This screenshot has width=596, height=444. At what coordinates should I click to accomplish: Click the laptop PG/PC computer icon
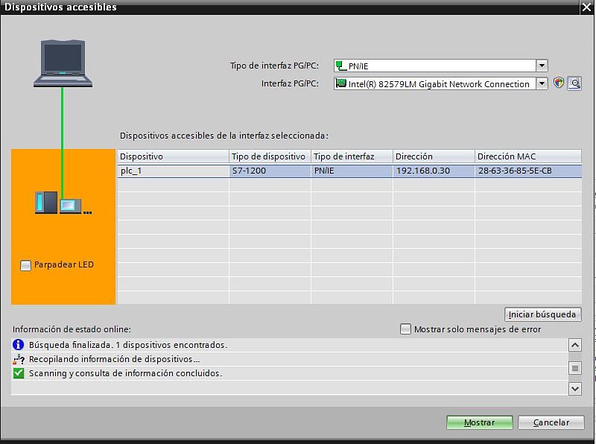[62, 64]
